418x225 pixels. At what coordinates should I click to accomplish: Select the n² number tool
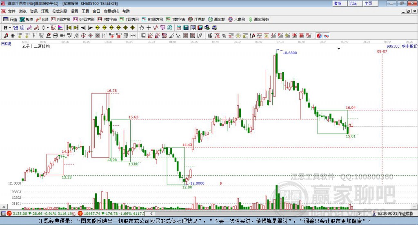coord(69,36)
